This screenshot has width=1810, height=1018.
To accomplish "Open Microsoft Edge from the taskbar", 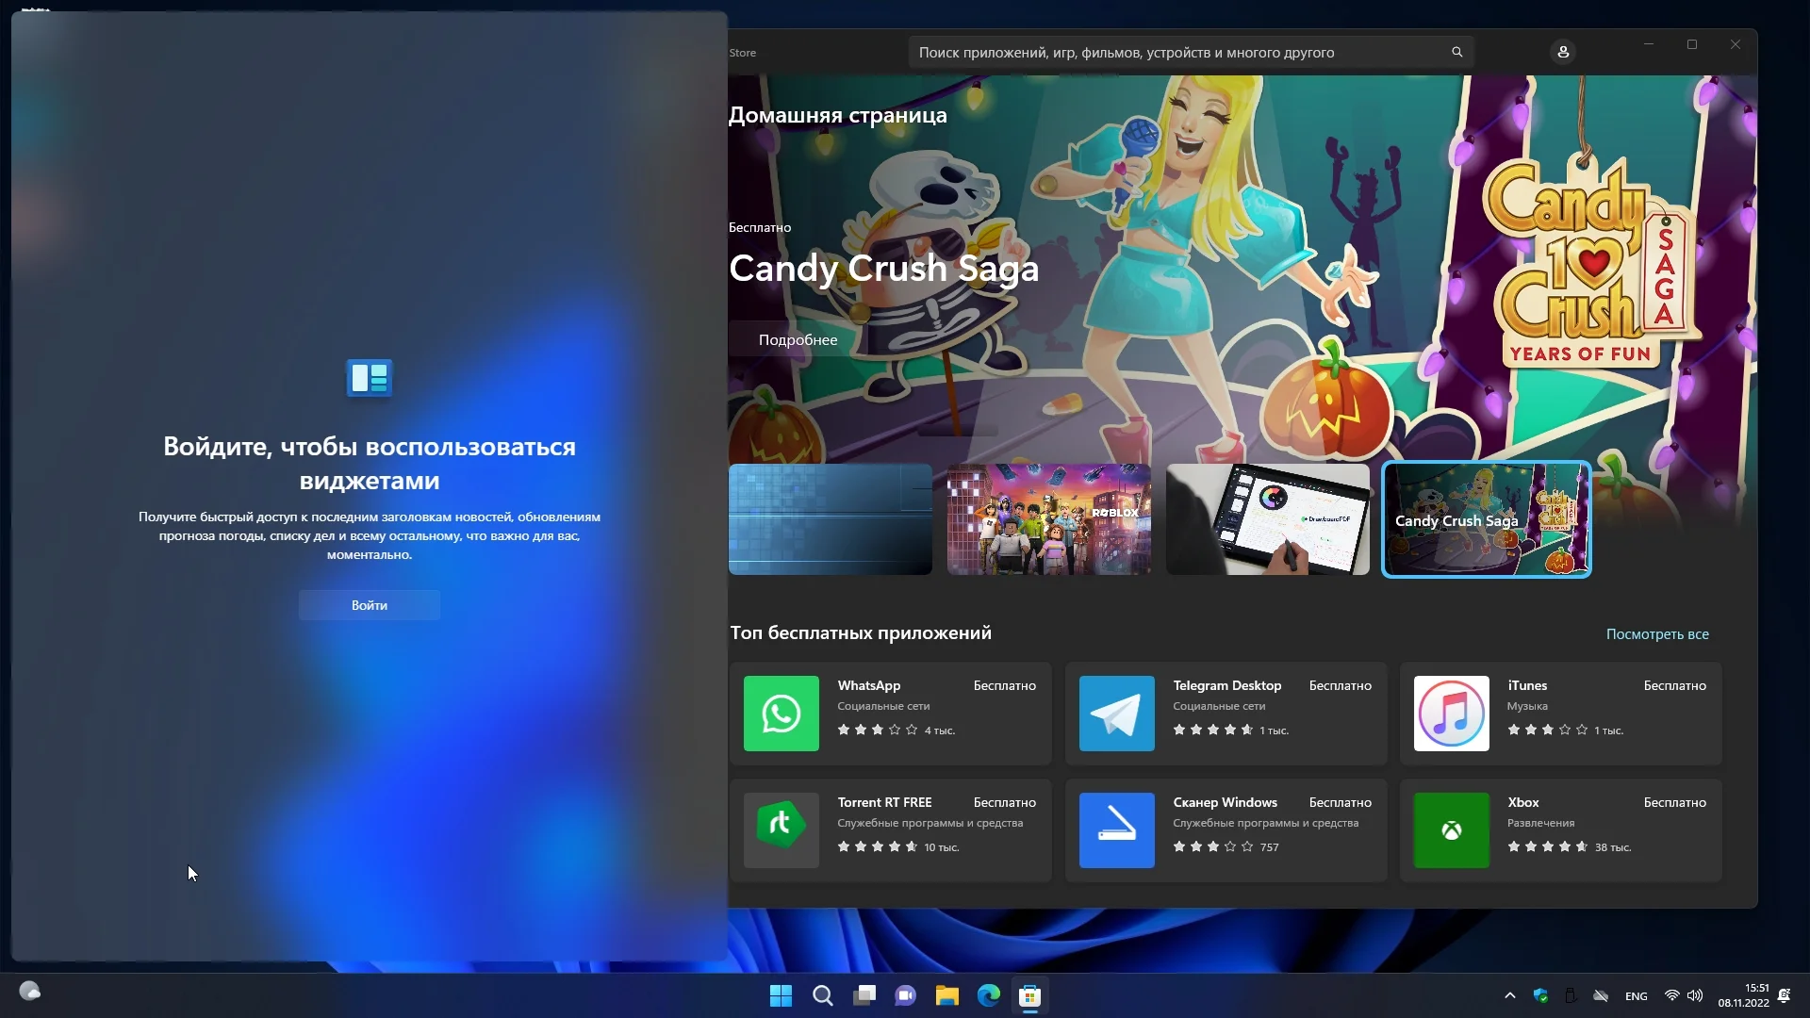I will 988,995.
